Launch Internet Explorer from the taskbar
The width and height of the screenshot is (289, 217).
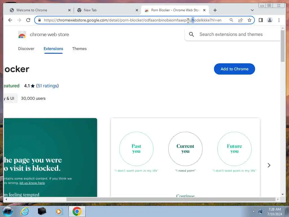[25, 211]
